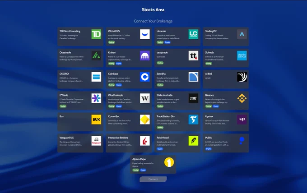Select the Public blue logo
The height and width of the screenshot is (193, 307).
tap(242, 141)
